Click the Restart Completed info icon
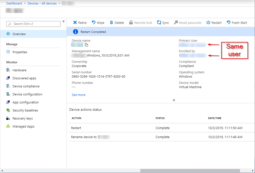Image resolution: width=255 pixels, height=173 pixels. [75, 32]
